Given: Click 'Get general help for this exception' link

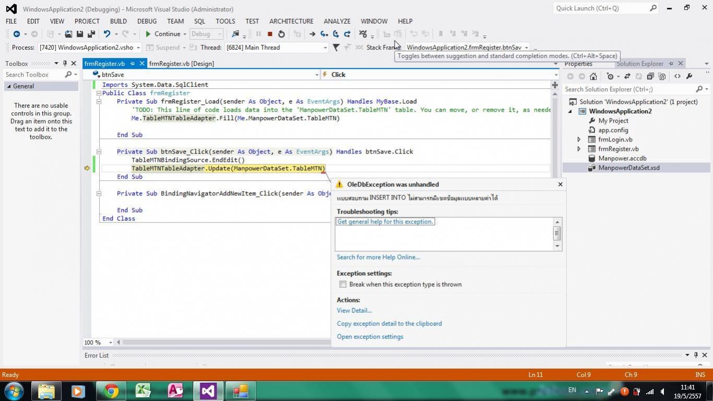Looking at the screenshot, I should pyautogui.click(x=385, y=222).
